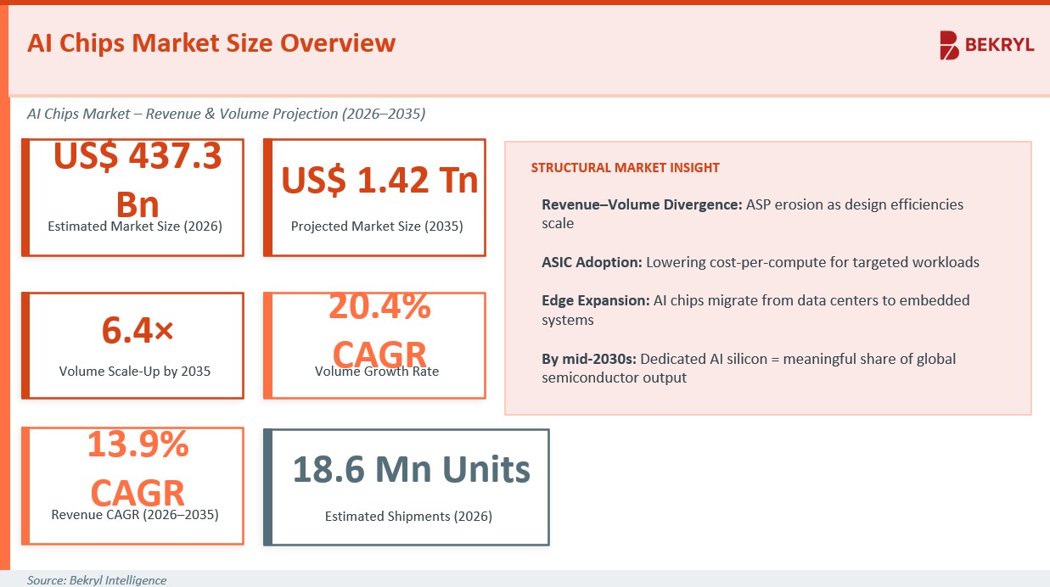This screenshot has height=587, width=1050.
Task: Click the 'Revenue–Volume Divergence:' insight text
Action: pos(753,214)
